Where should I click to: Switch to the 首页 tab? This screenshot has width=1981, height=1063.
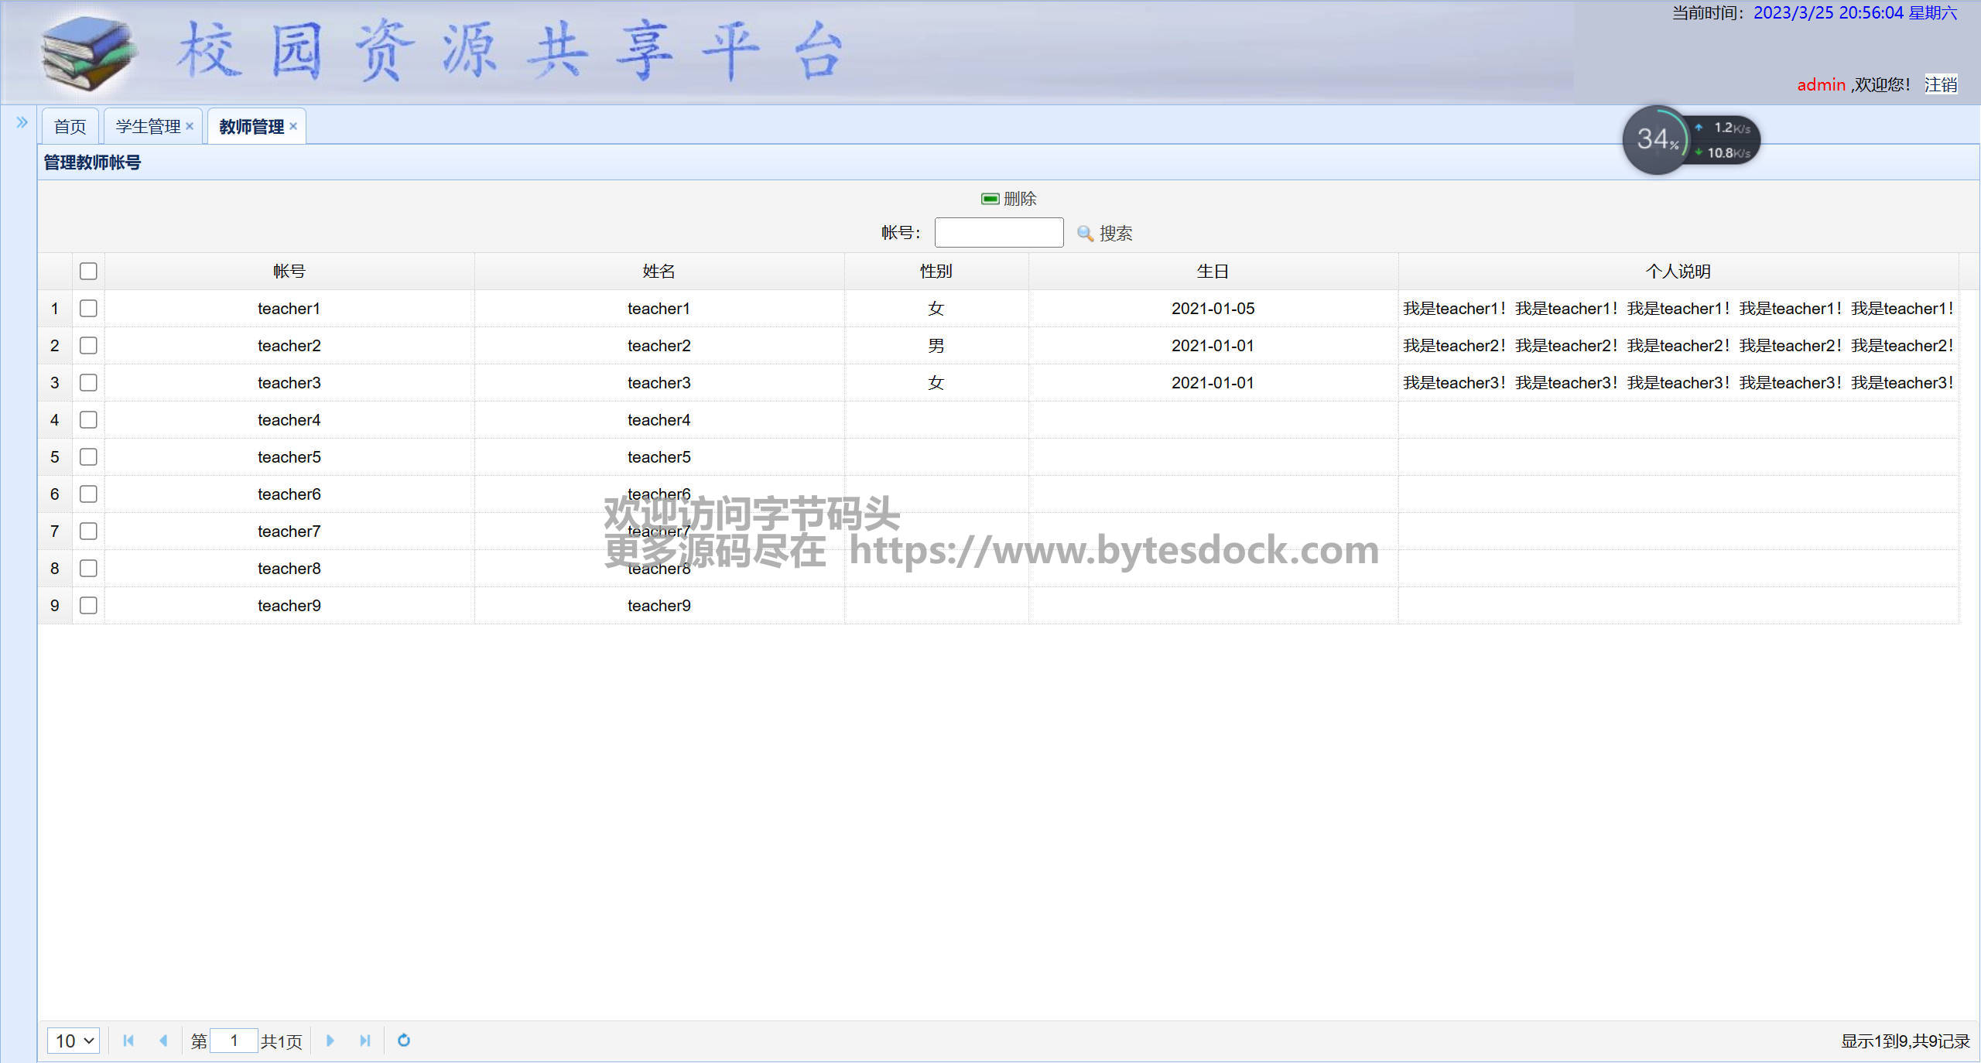(70, 127)
